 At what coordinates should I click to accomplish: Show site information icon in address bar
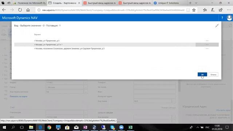(39, 10)
